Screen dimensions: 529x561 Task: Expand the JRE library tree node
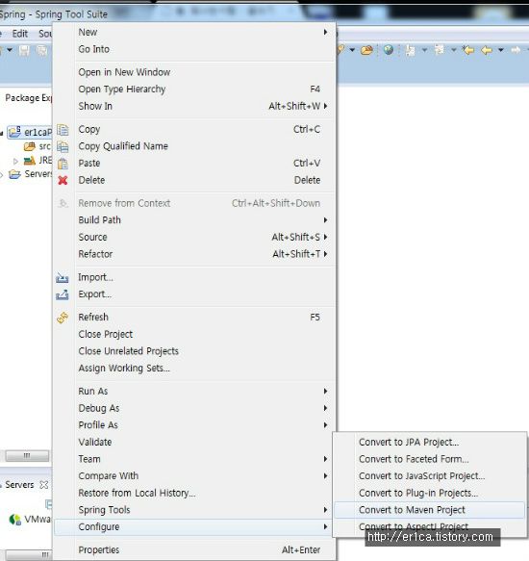[15, 161]
